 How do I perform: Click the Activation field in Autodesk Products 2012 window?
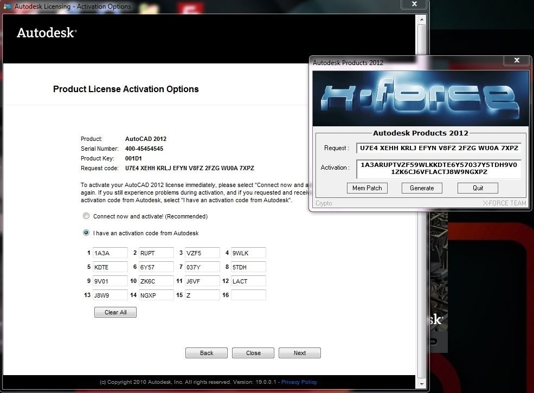[x=439, y=169]
